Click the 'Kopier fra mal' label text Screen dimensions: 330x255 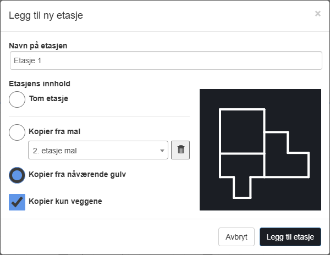pos(54,132)
